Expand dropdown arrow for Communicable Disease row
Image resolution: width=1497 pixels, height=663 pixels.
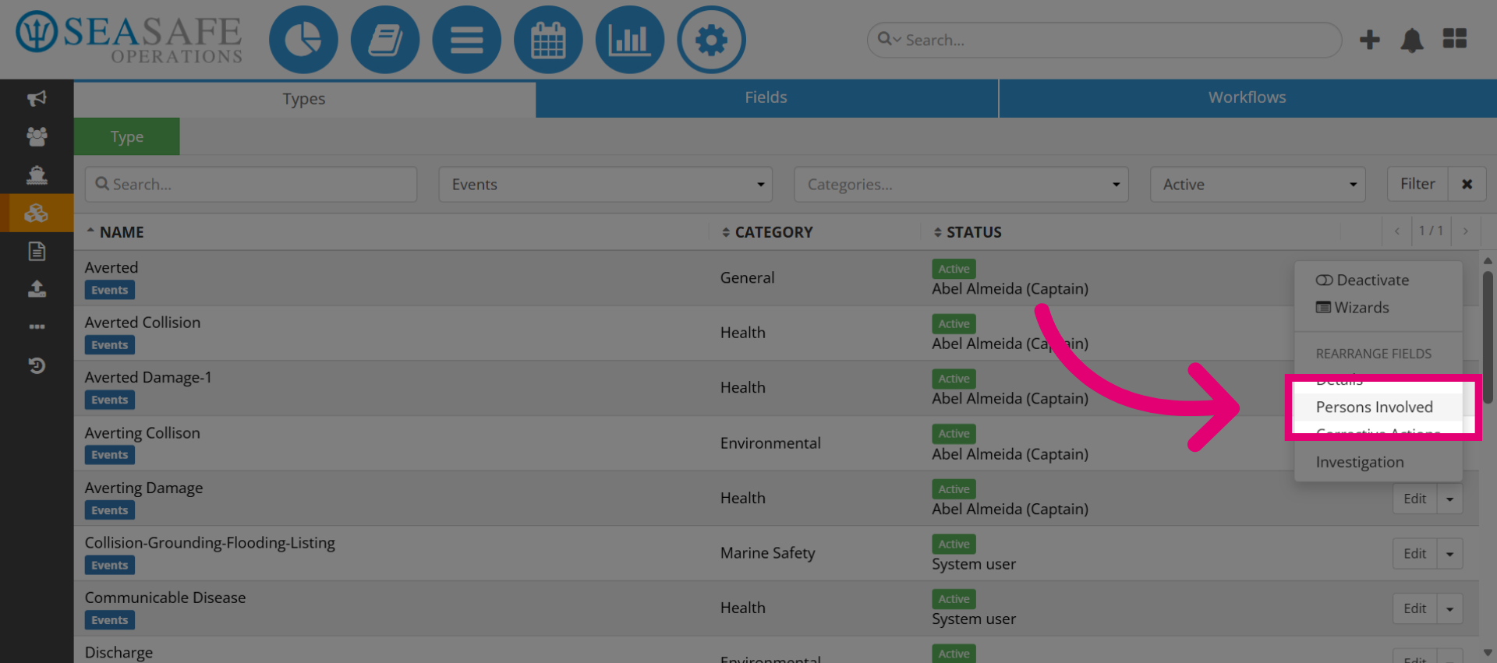tap(1450, 609)
